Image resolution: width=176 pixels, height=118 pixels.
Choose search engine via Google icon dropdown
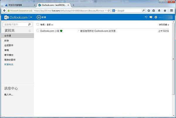(x=114, y=11)
